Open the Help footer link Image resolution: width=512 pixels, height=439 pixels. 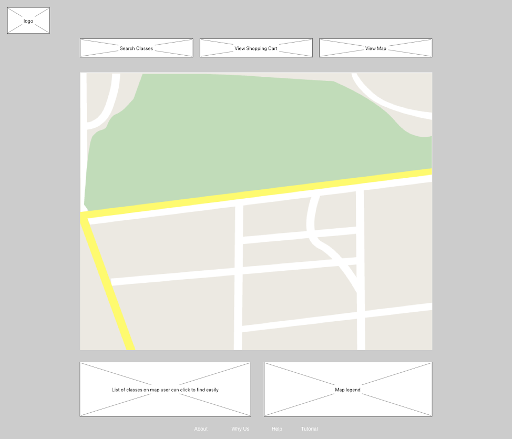pyautogui.click(x=277, y=429)
